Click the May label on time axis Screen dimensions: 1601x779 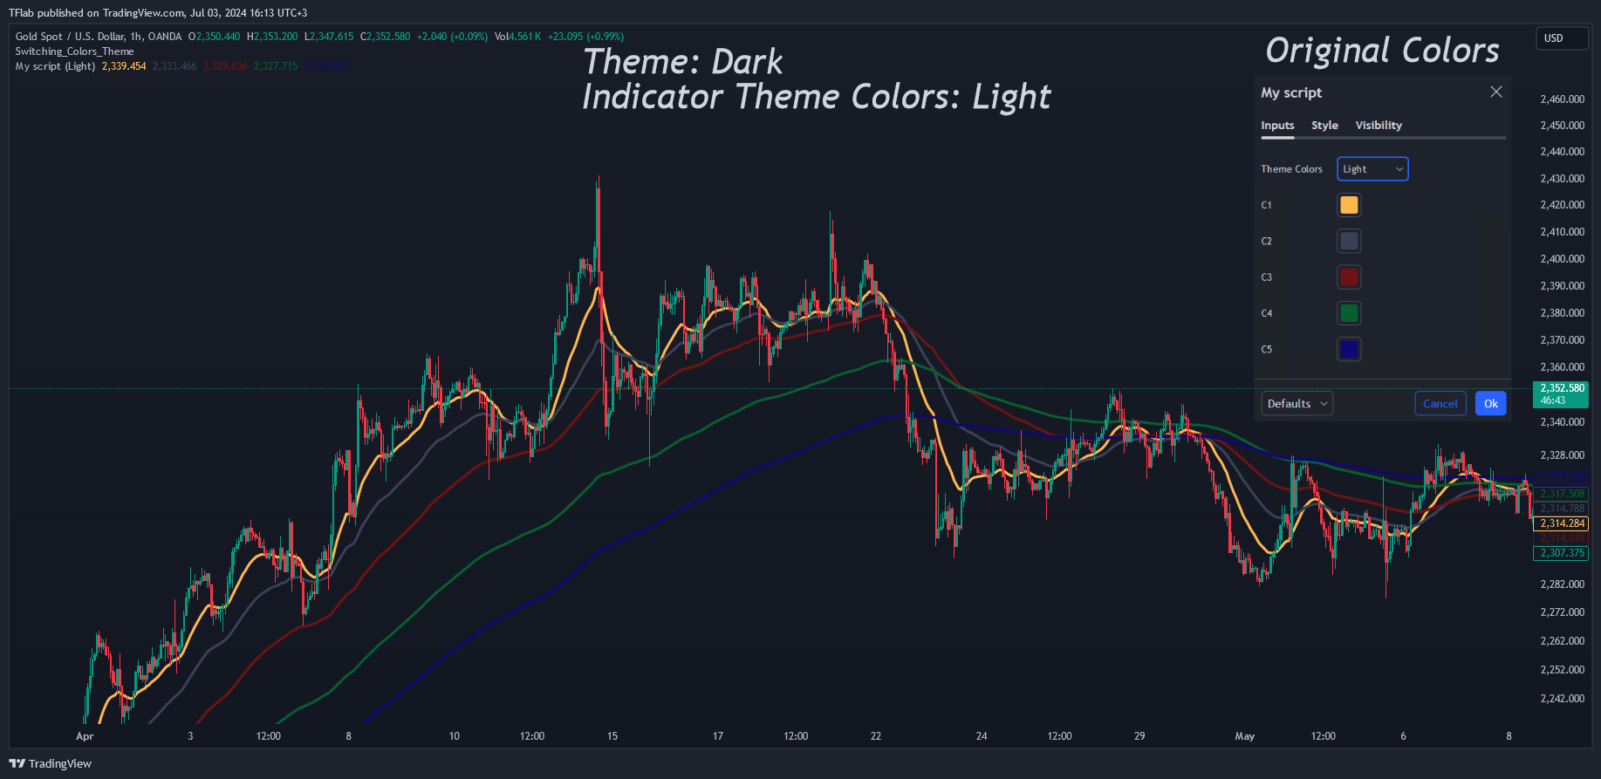tap(1244, 736)
